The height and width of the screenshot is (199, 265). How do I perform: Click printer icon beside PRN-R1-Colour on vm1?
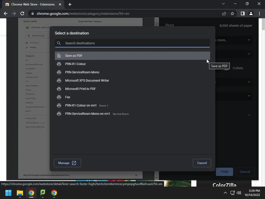(59, 105)
